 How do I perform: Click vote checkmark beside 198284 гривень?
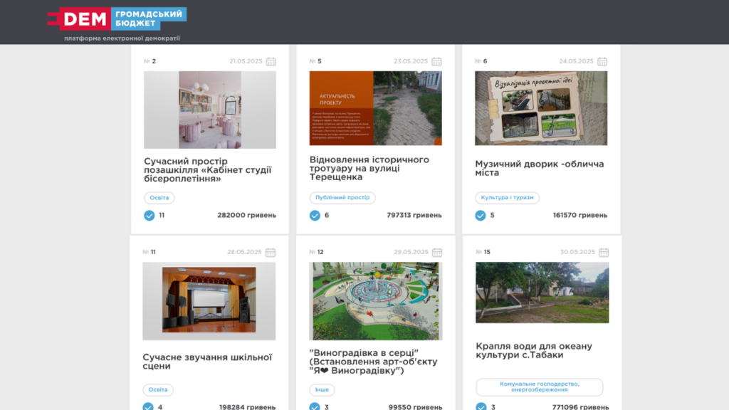tap(148, 406)
